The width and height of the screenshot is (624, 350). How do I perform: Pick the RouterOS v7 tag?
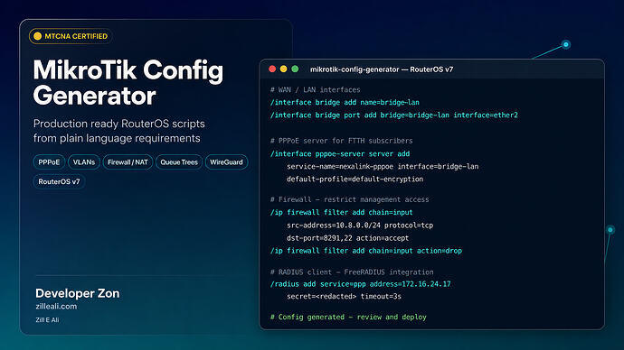(59, 181)
